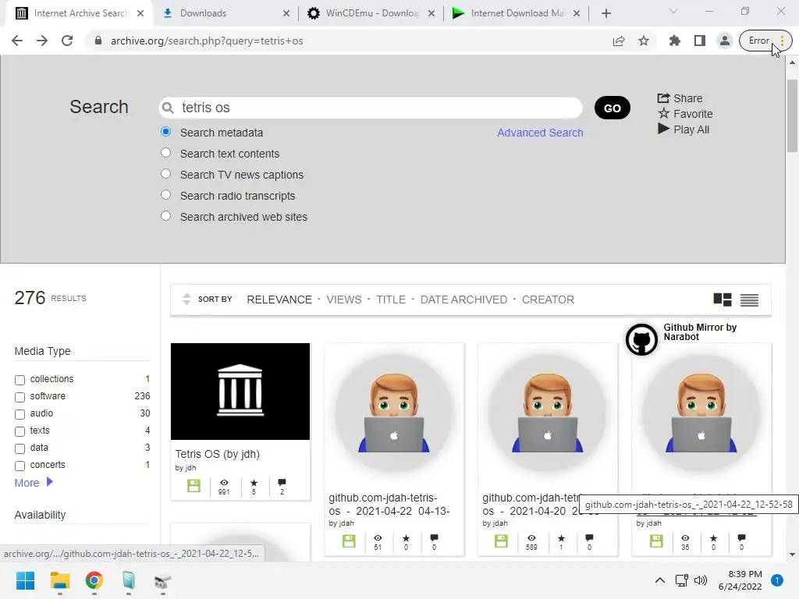
Task: Select Search TV news captions
Action: [x=165, y=174]
